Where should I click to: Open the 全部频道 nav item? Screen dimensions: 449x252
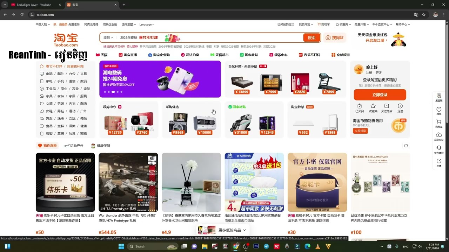340,55
